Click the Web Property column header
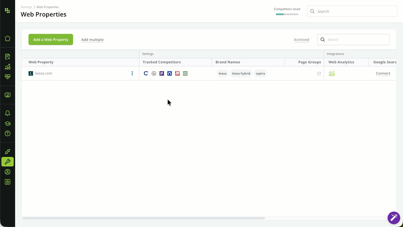403x227 pixels. pyautogui.click(x=41, y=62)
